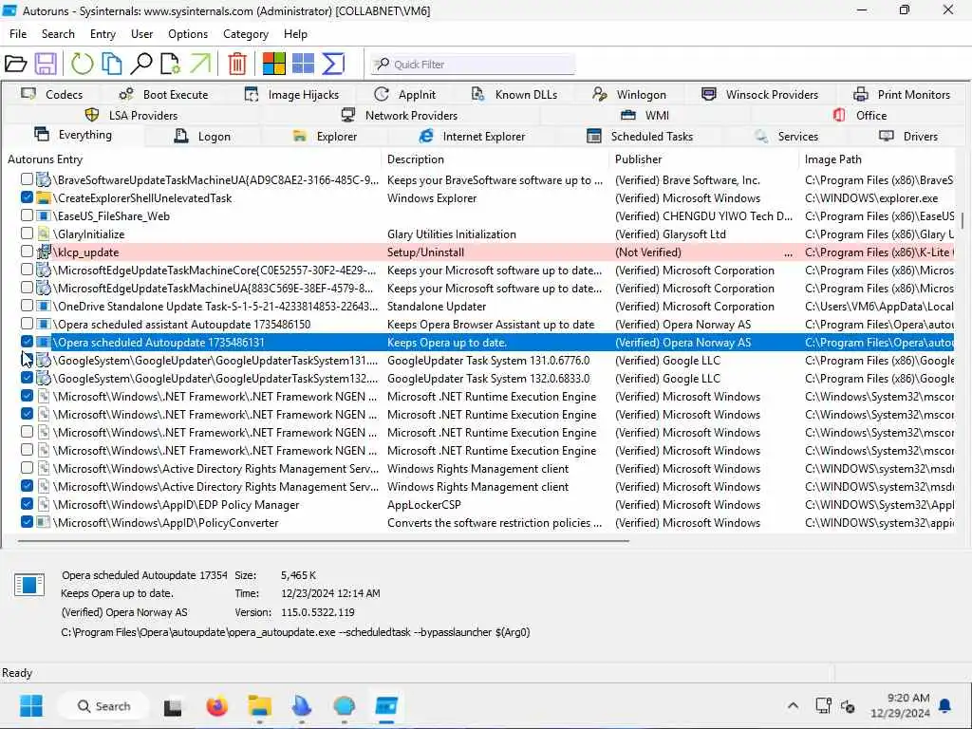The image size is (972, 729).
Task: Switch to the Drivers tab
Action: pos(908,137)
